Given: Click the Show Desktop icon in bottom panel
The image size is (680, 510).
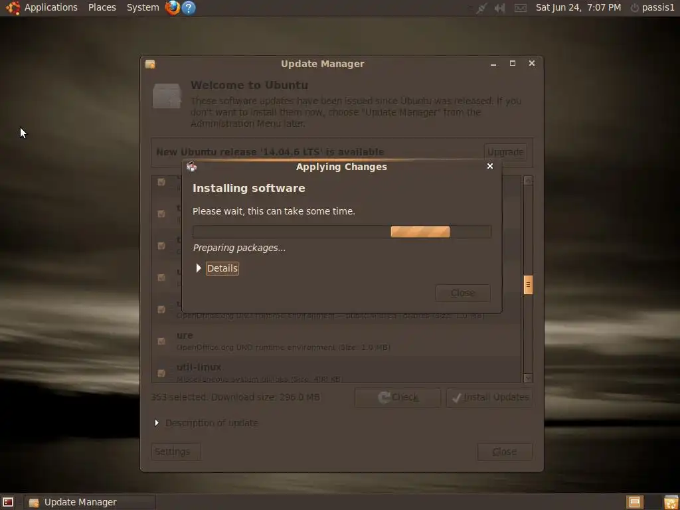Looking at the screenshot, I should click(x=8, y=502).
